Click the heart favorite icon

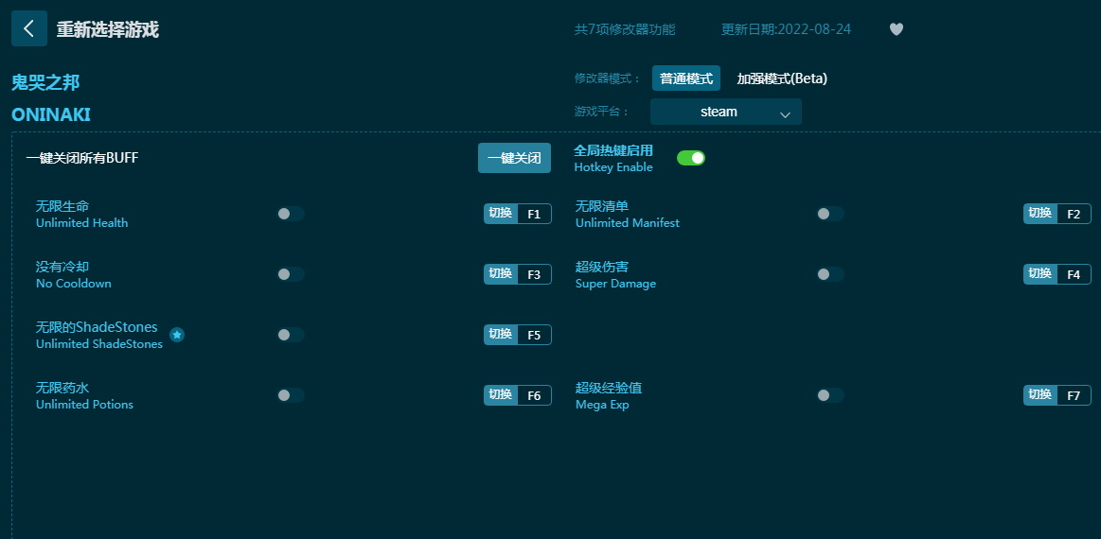pos(896,29)
